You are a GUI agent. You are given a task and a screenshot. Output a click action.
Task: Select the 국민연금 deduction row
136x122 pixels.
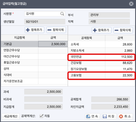pos(102,57)
